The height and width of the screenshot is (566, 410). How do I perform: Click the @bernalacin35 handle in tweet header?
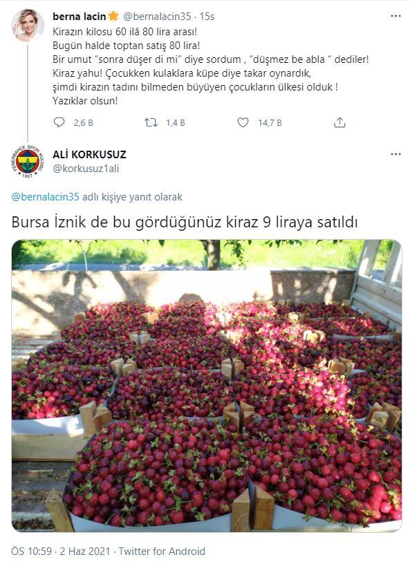click(x=157, y=17)
